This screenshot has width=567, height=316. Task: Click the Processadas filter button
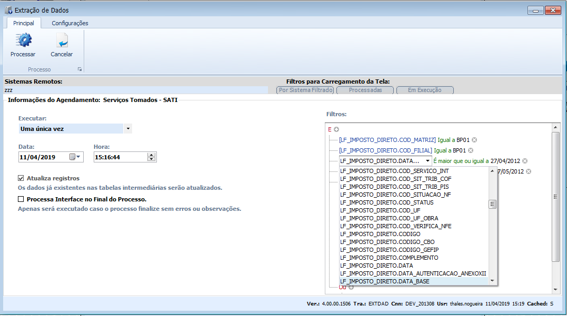366,90
